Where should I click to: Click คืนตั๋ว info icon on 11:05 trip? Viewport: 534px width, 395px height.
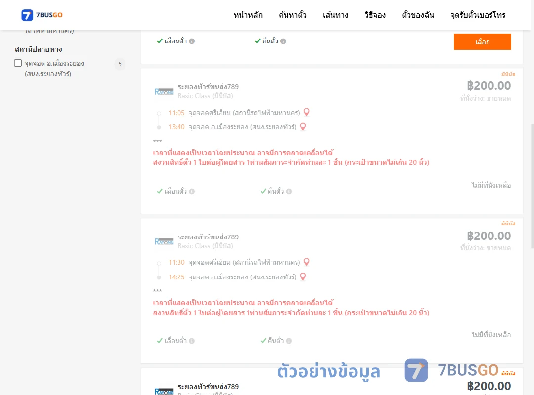pyautogui.click(x=289, y=191)
